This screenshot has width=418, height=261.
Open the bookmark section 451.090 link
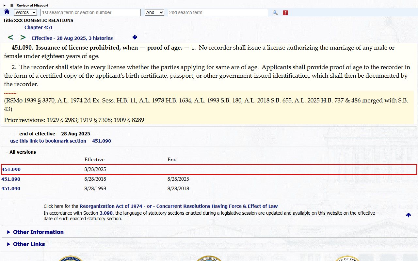pos(60,141)
